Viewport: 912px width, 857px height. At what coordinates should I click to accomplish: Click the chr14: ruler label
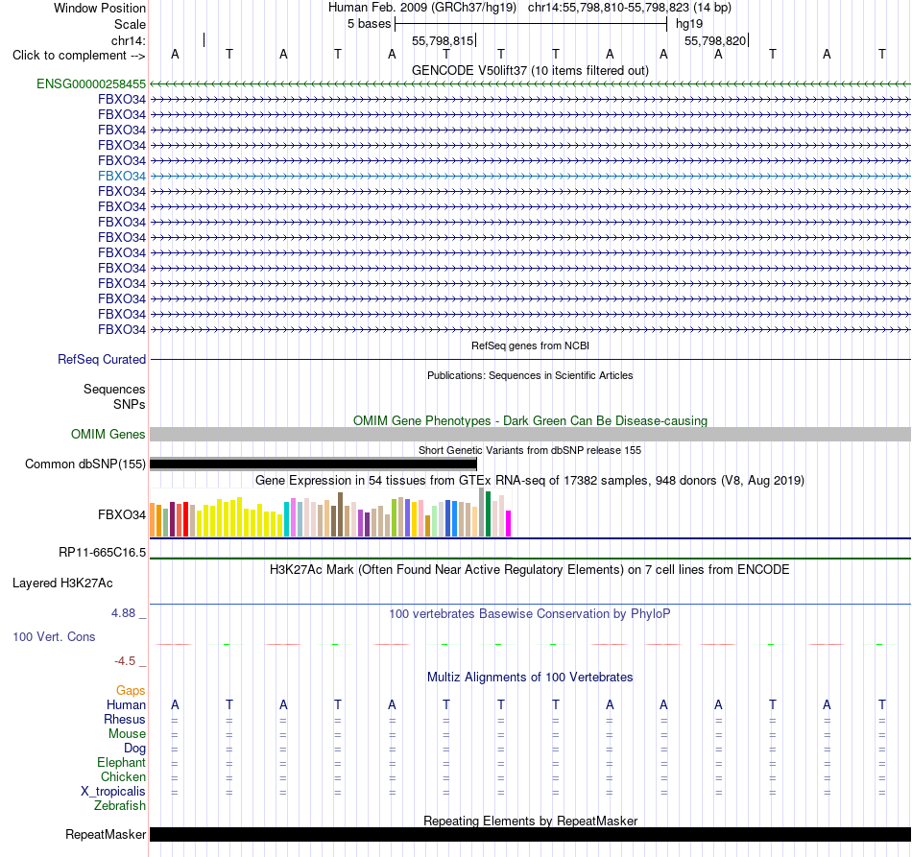coord(129,40)
